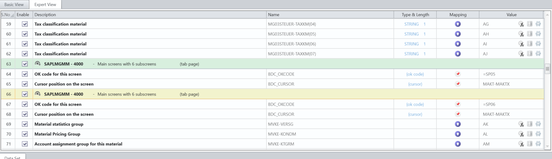The image size is (552, 159).
Task: Click the {ok code} link in row 67
Action: (415, 104)
